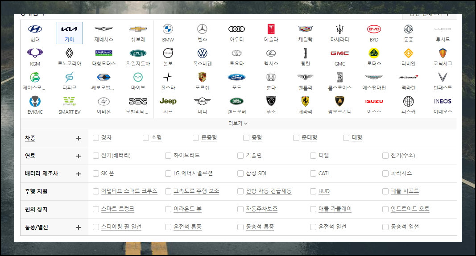This screenshot has height=256, width=476.
Task: Choose the Volvo (볼보) logo
Action: (x=168, y=53)
